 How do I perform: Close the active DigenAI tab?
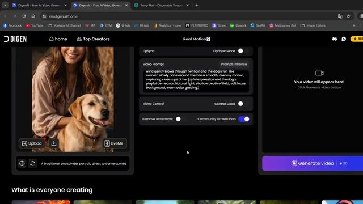tap(126, 5)
